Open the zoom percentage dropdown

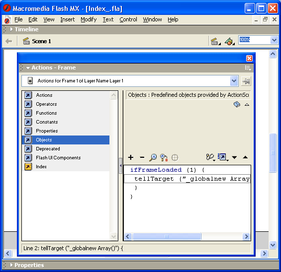point(274,40)
